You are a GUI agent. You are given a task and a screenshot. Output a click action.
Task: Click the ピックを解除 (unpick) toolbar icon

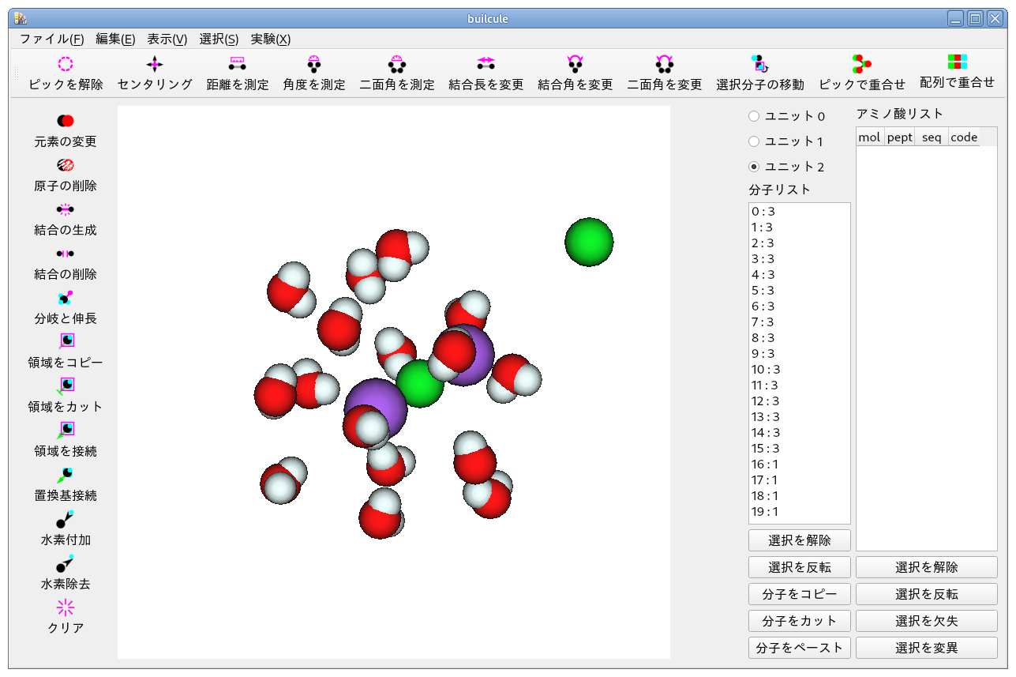tap(66, 65)
